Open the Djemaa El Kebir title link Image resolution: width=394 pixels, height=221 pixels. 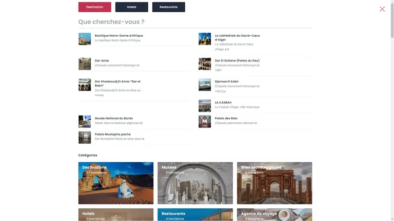tap(227, 81)
